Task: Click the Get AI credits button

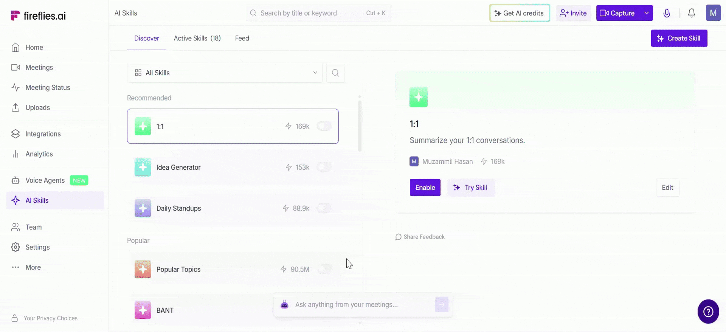Action: [520, 13]
